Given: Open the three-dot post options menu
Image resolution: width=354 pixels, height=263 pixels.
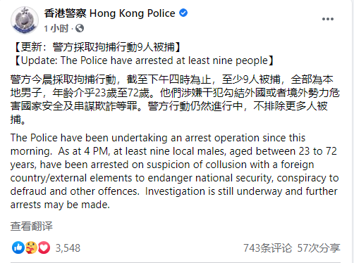Looking at the screenshot, I should (328, 19).
